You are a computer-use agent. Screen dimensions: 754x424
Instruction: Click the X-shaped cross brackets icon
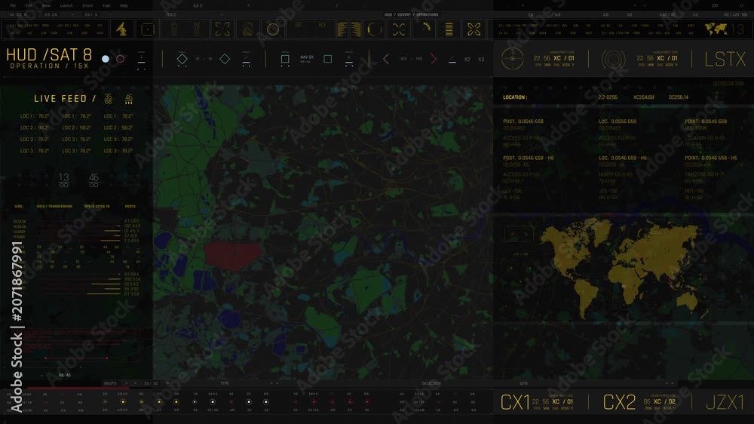tap(399, 29)
